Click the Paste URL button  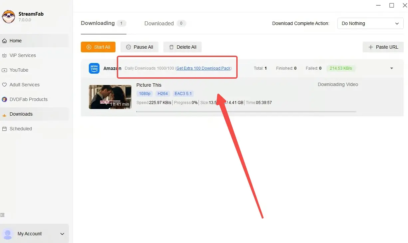point(383,47)
